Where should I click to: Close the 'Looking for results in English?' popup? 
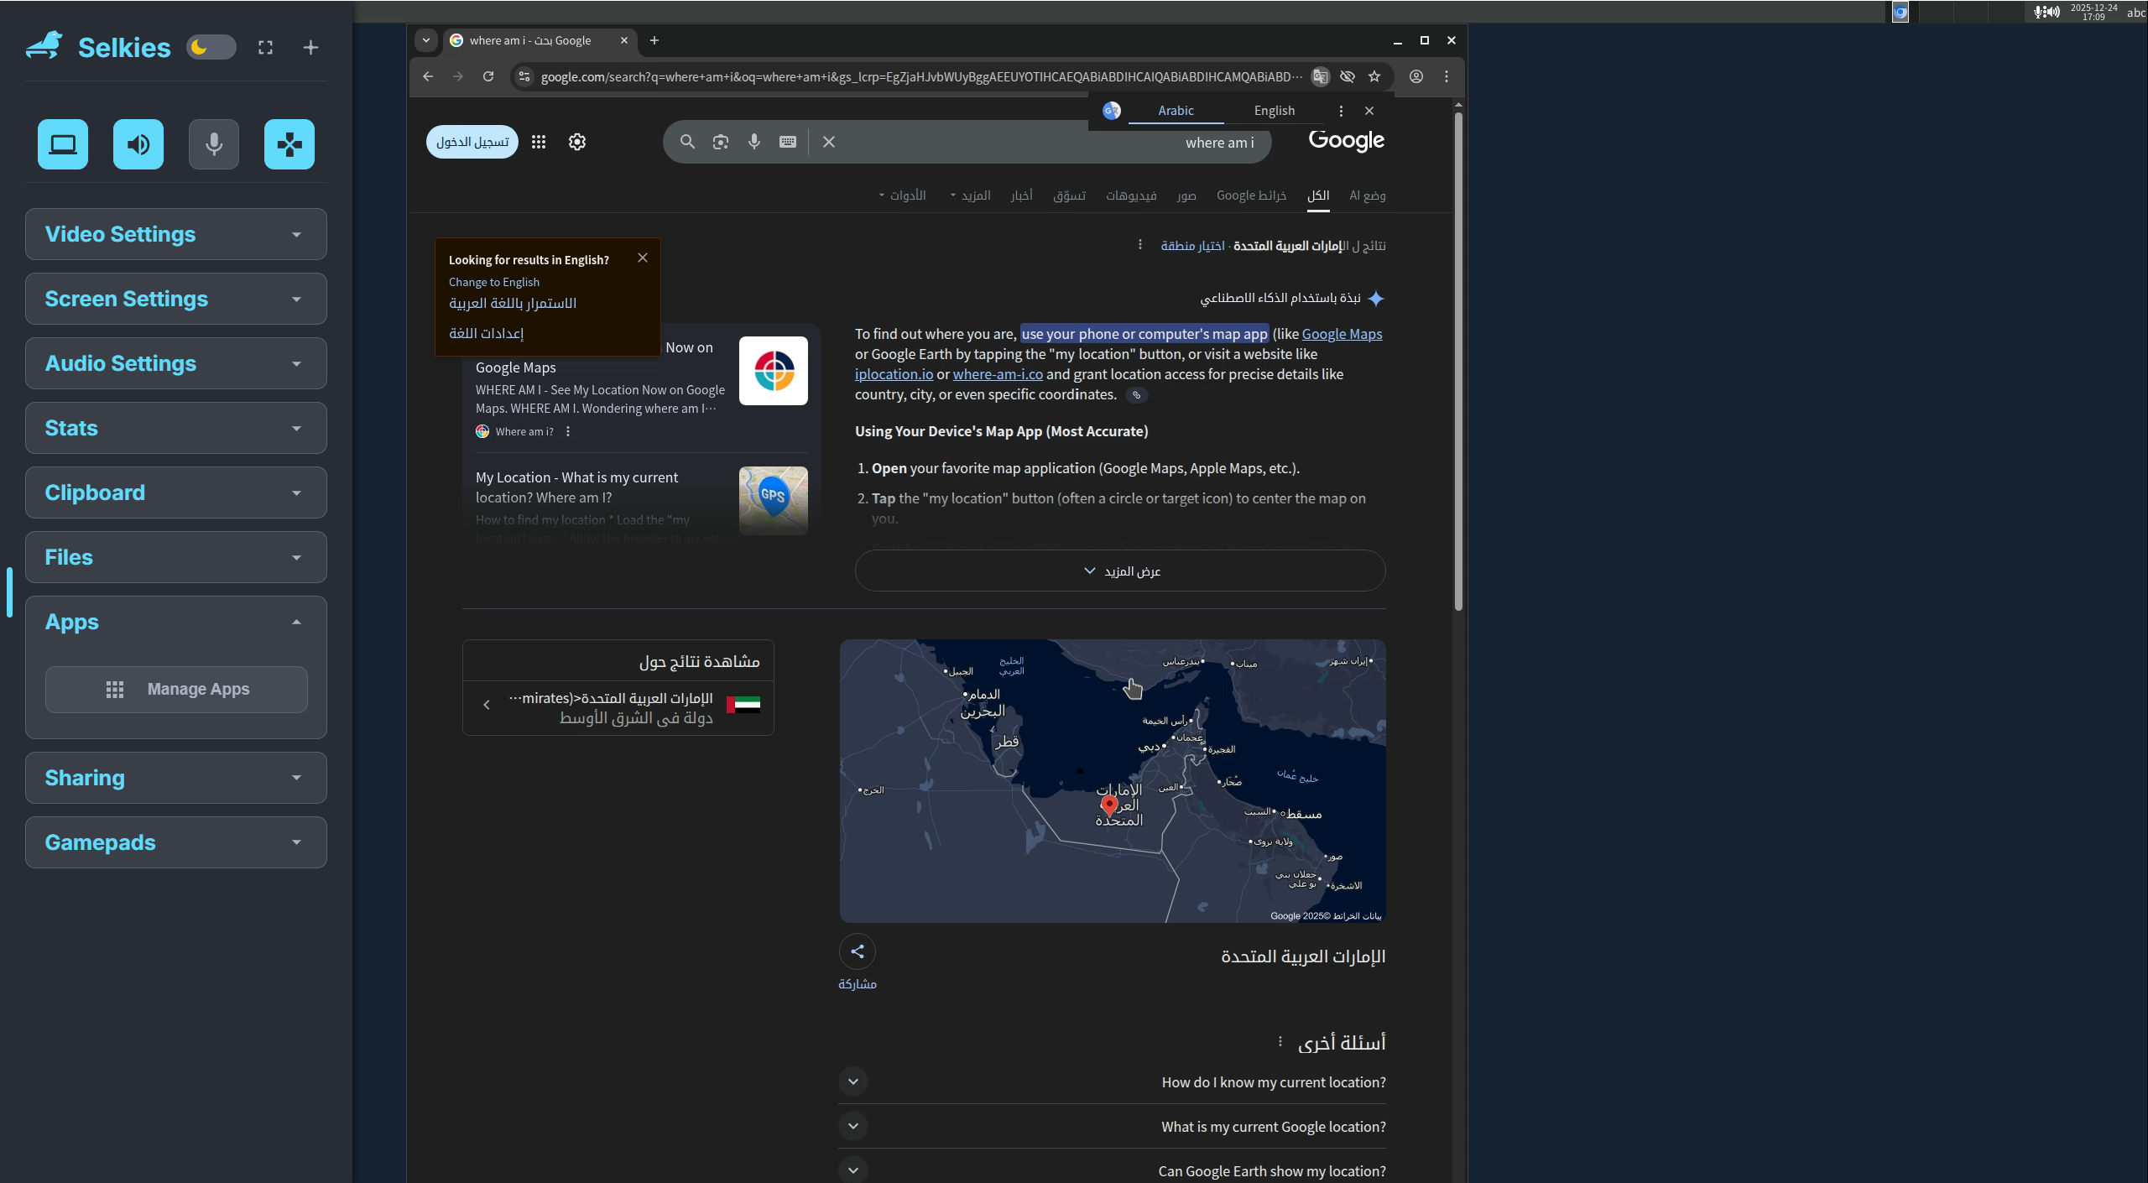pos(643,258)
